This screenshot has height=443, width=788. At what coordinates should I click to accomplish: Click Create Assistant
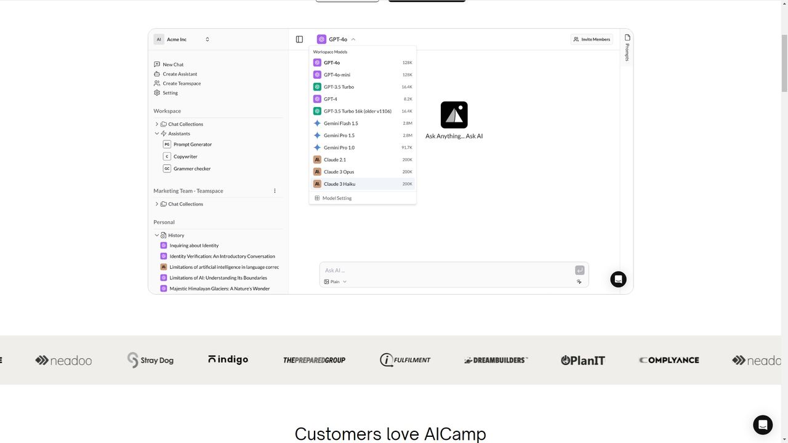[x=175, y=74]
